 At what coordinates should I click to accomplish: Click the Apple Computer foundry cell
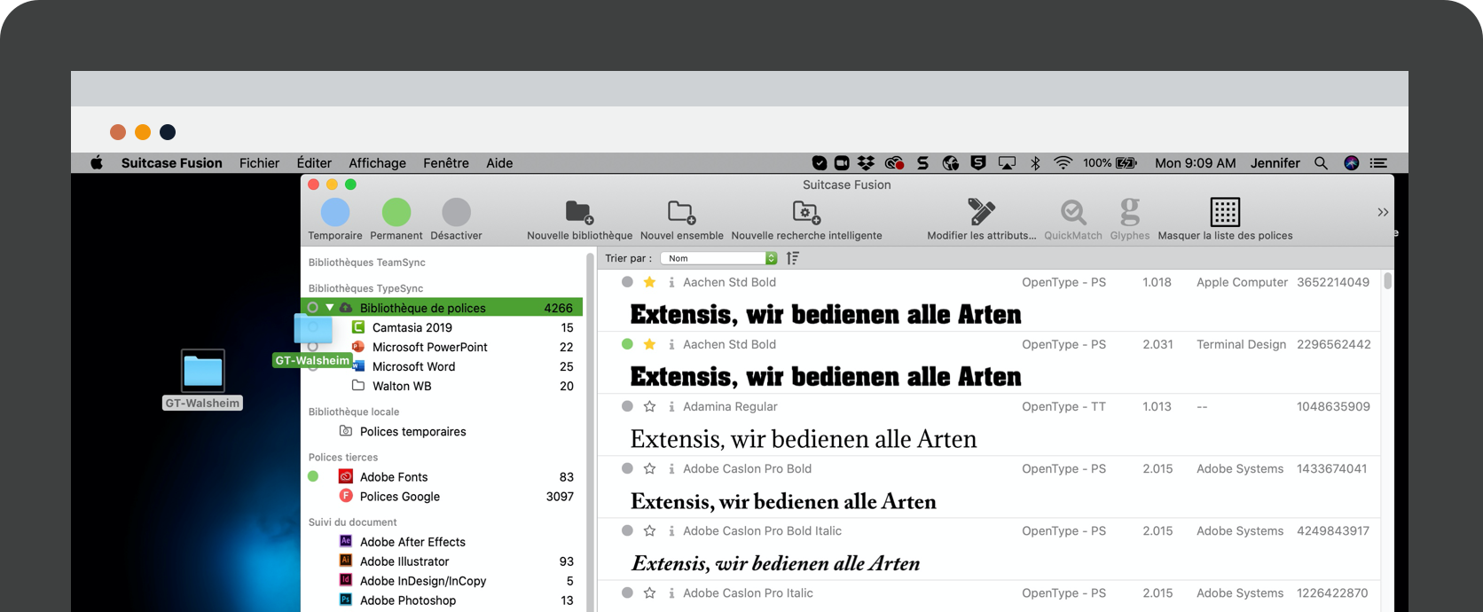click(1242, 282)
